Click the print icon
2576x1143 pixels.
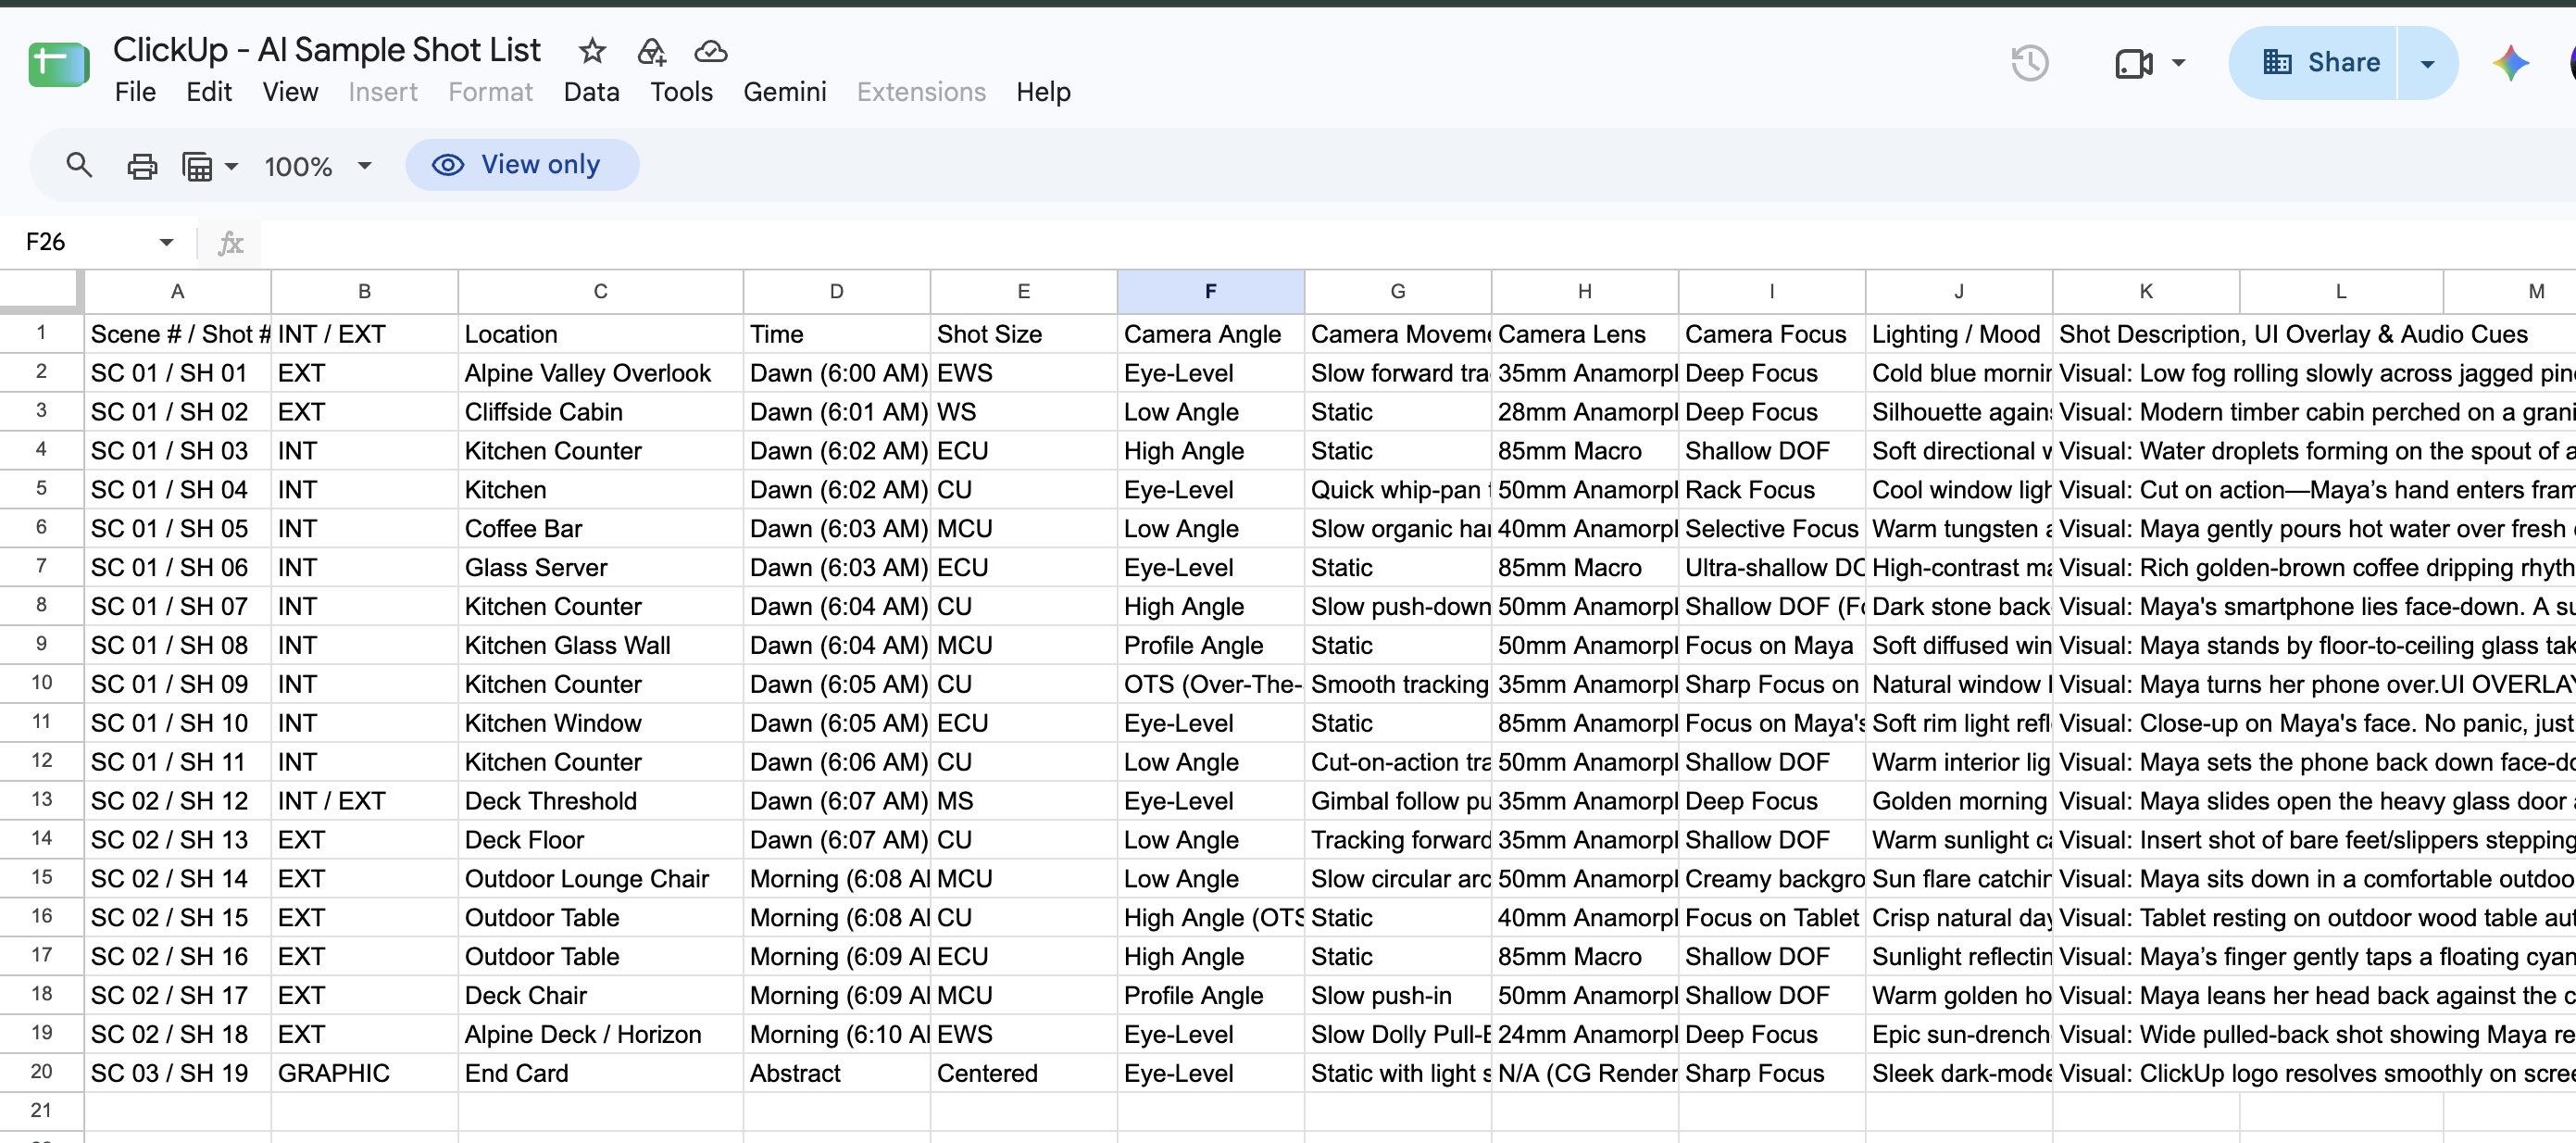point(142,165)
